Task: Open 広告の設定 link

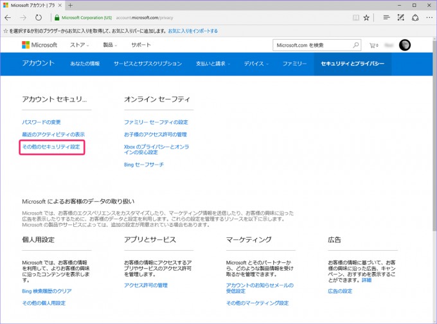Action: (x=340, y=291)
